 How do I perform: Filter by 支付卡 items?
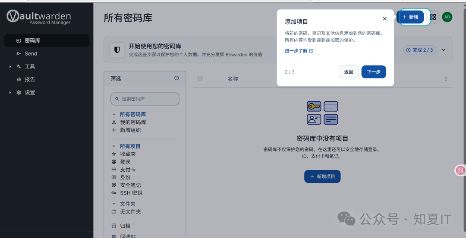coord(128,170)
